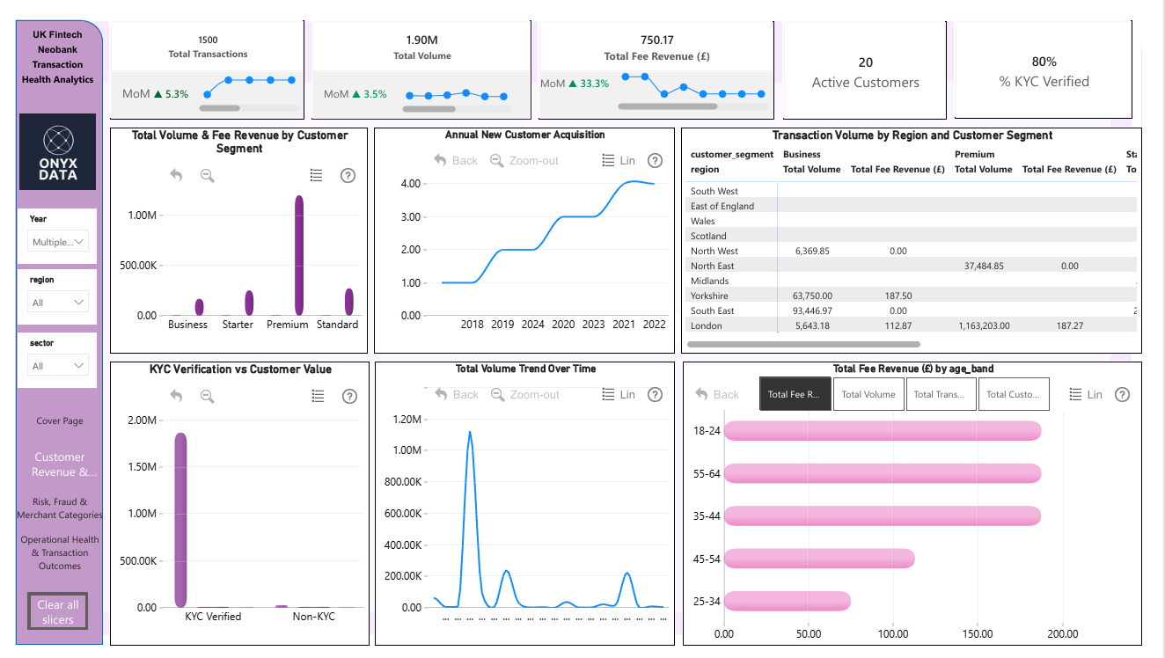The height and width of the screenshot is (658, 1165).
Task: Click the KYC Verified bar
Action: click(x=180, y=519)
